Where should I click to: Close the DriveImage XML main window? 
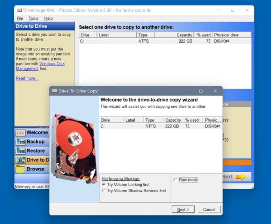pyautogui.click(x=247, y=10)
